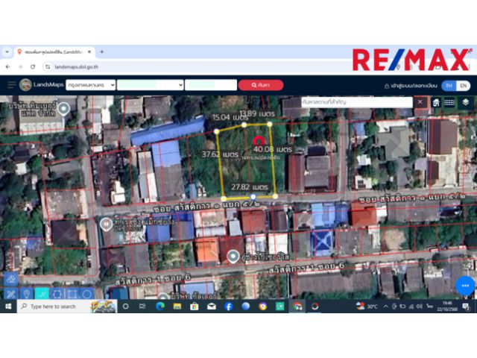Open a new browser tab
Image resolution: width=477 pixels, height=358 pixels.
click(102, 51)
